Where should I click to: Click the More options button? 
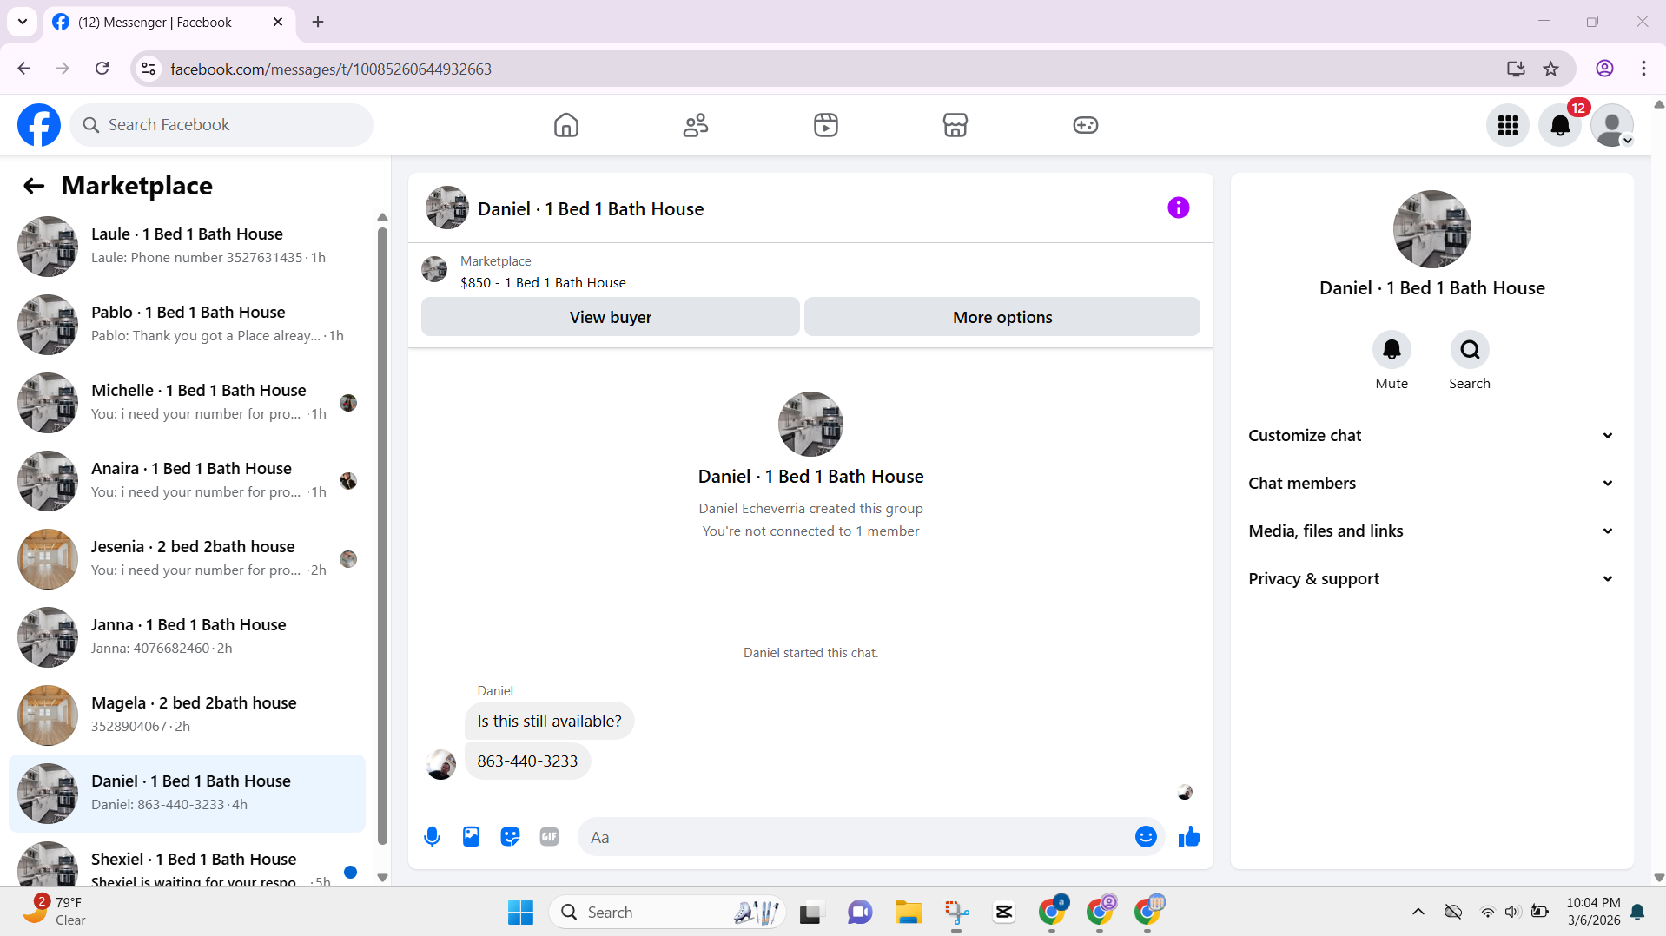(1002, 317)
